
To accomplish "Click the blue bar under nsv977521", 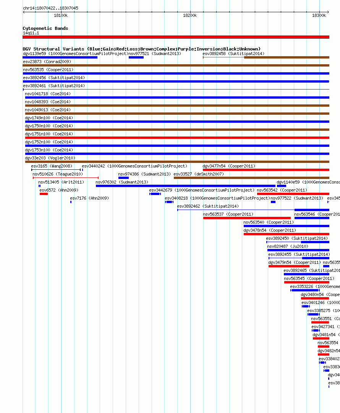I will tap(136, 57).
